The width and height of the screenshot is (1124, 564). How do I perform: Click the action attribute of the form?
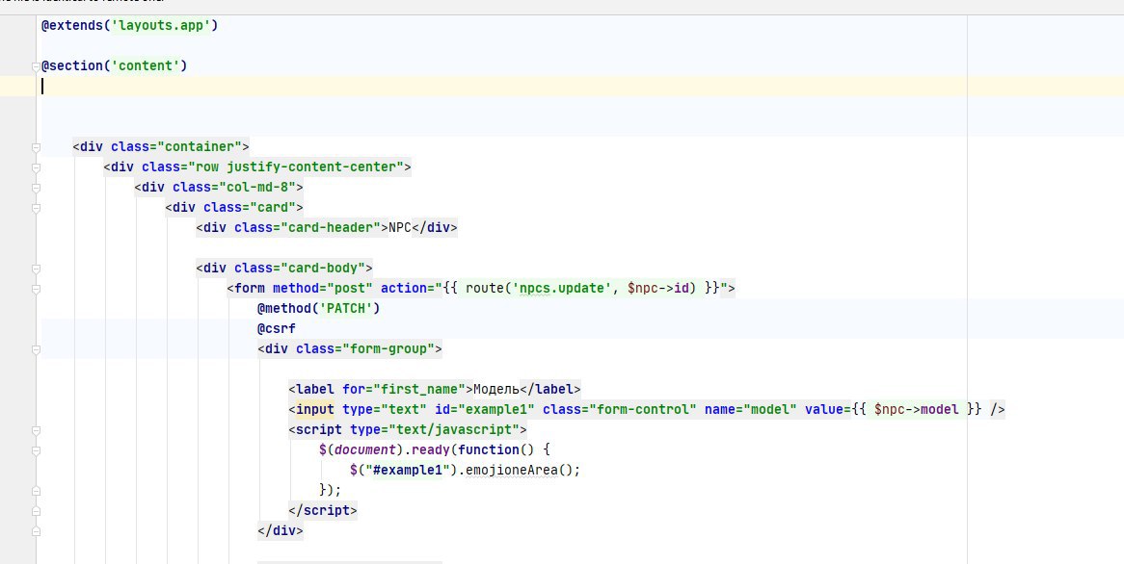point(554,288)
